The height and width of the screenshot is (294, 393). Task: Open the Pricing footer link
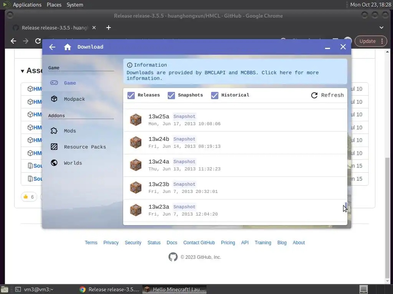click(x=228, y=242)
